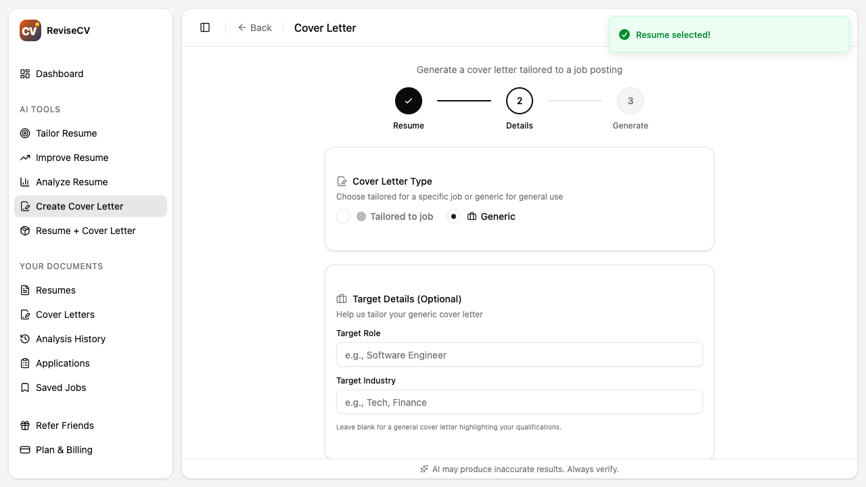The height and width of the screenshot is (487, 866).
Task: Open the Applications section
Action: click(x=63, y=363)
